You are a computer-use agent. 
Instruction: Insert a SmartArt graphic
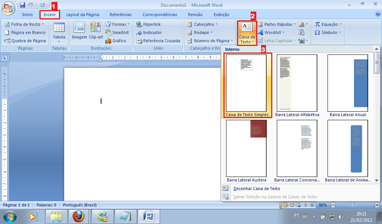pos(117,32)
